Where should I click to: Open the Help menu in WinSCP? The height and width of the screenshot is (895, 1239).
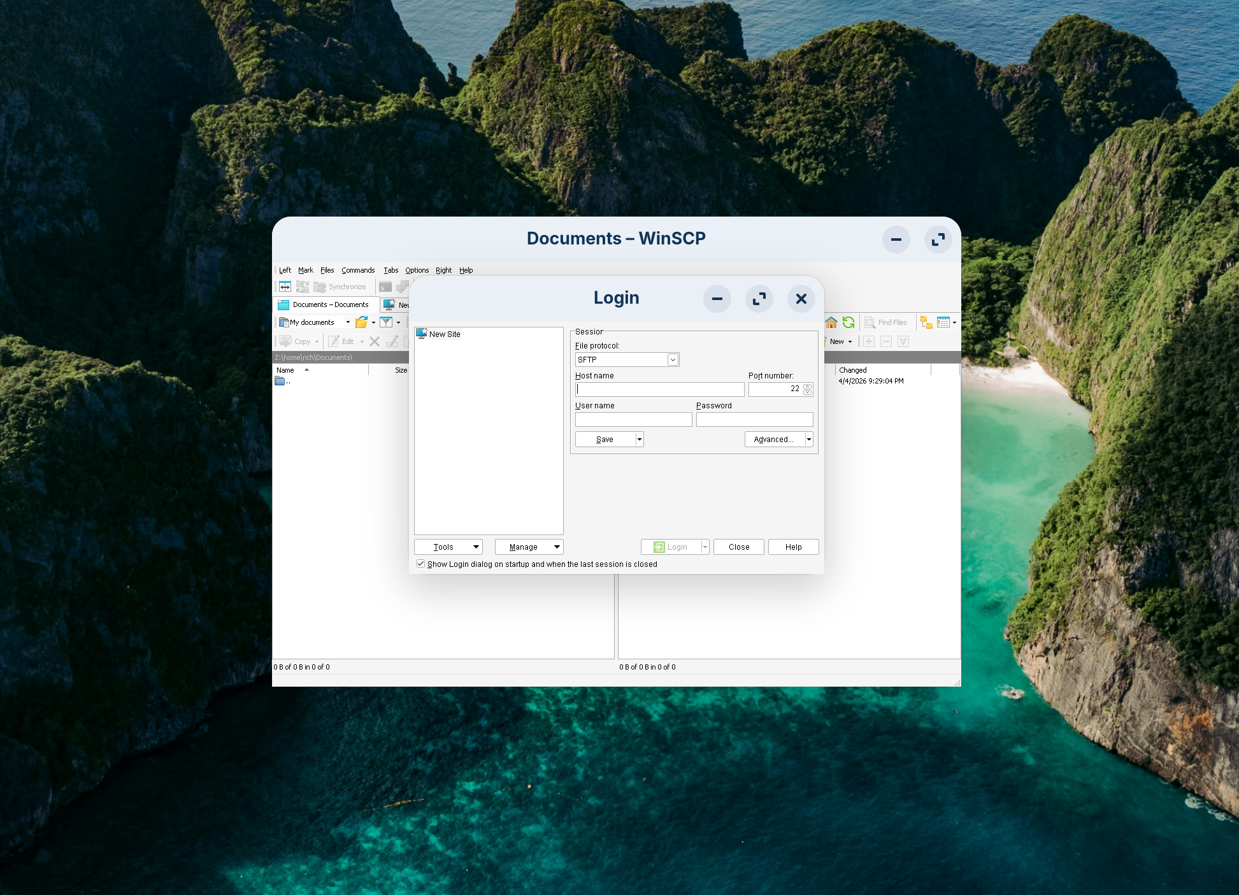click(466, 270)
